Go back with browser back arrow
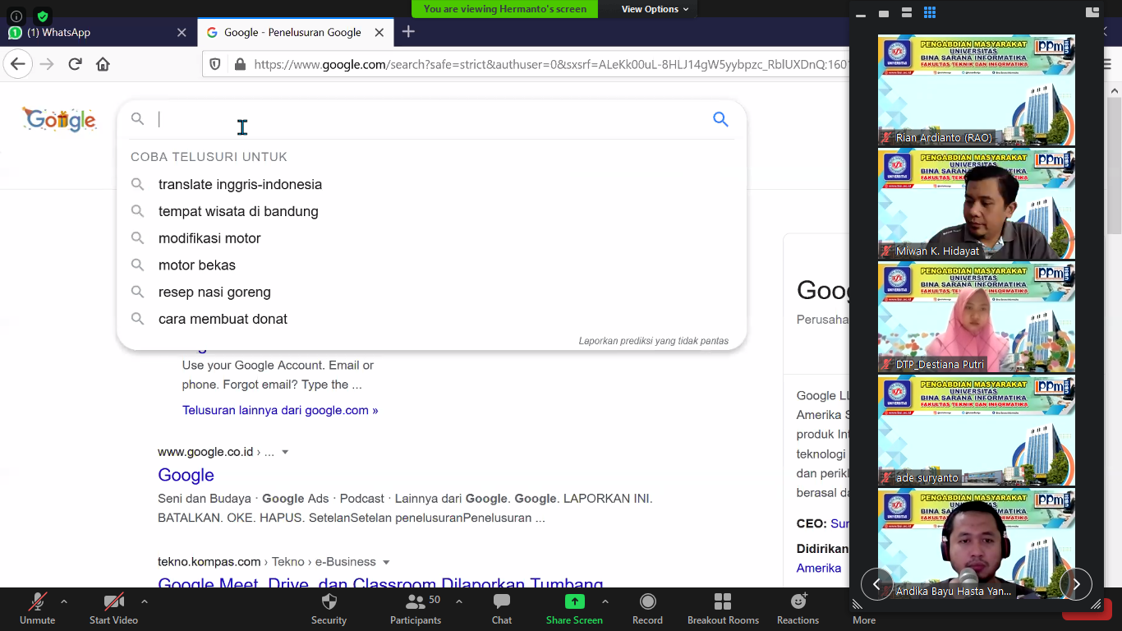1122x631 pixels. coord(18,64)
